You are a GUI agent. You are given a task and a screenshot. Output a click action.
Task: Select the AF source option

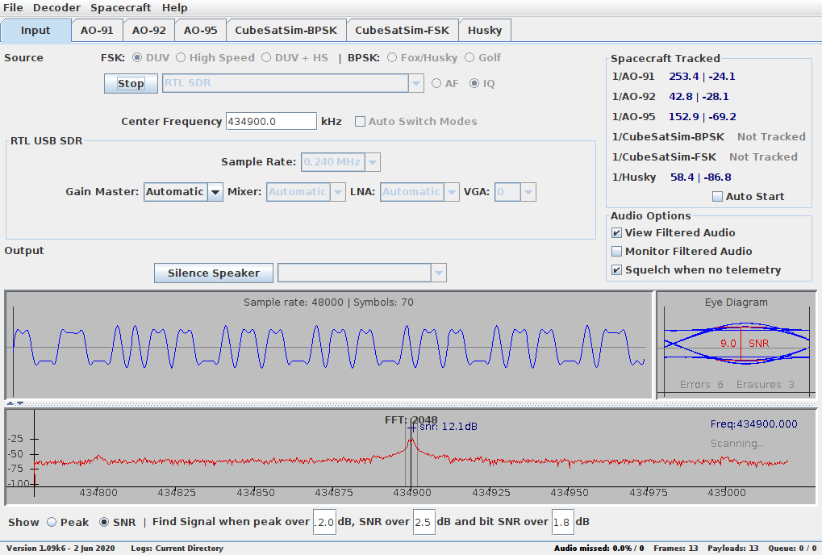445,83
